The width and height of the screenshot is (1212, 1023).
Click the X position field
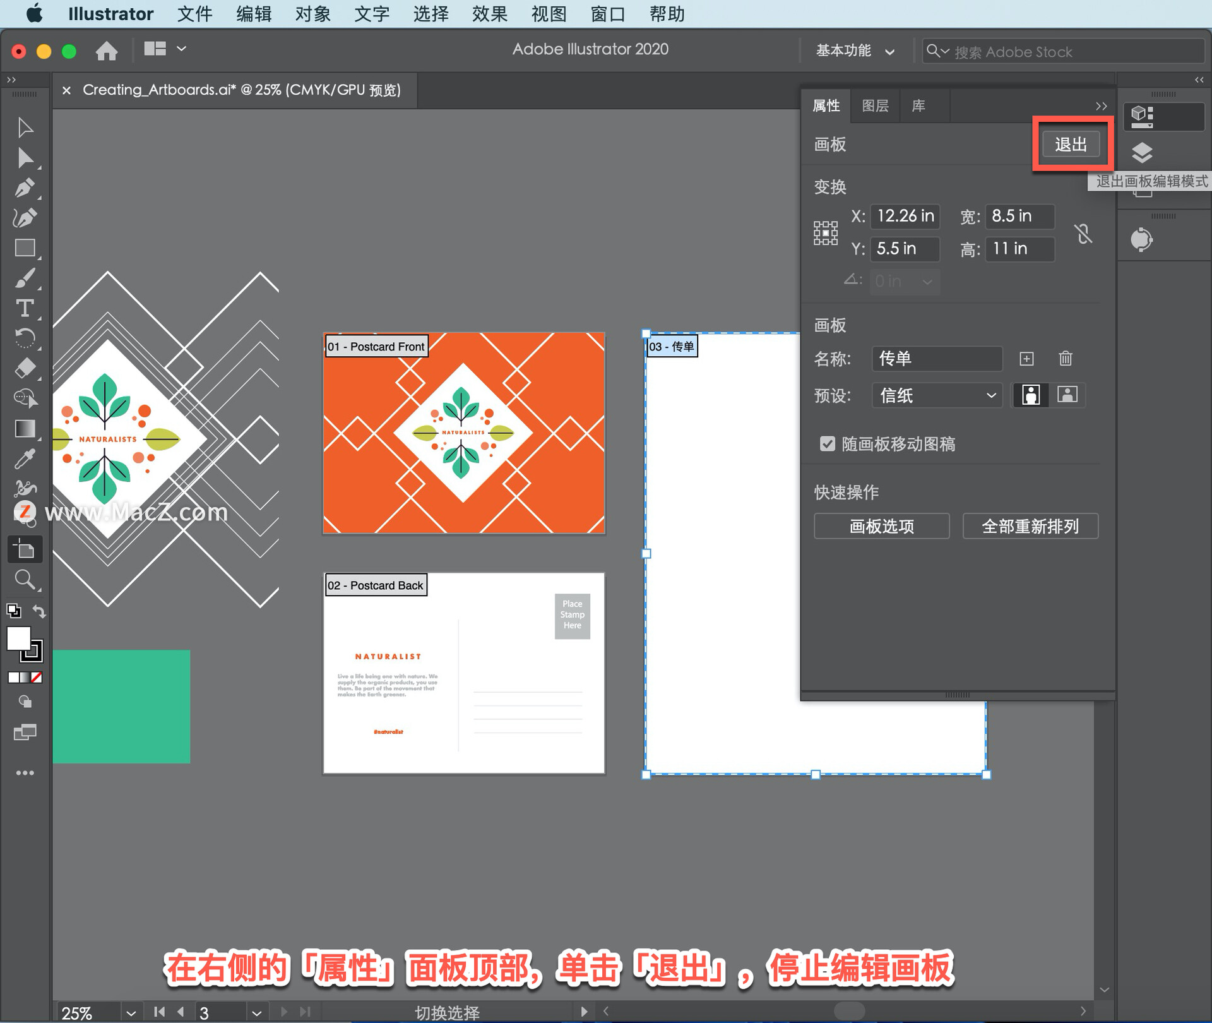905,216
